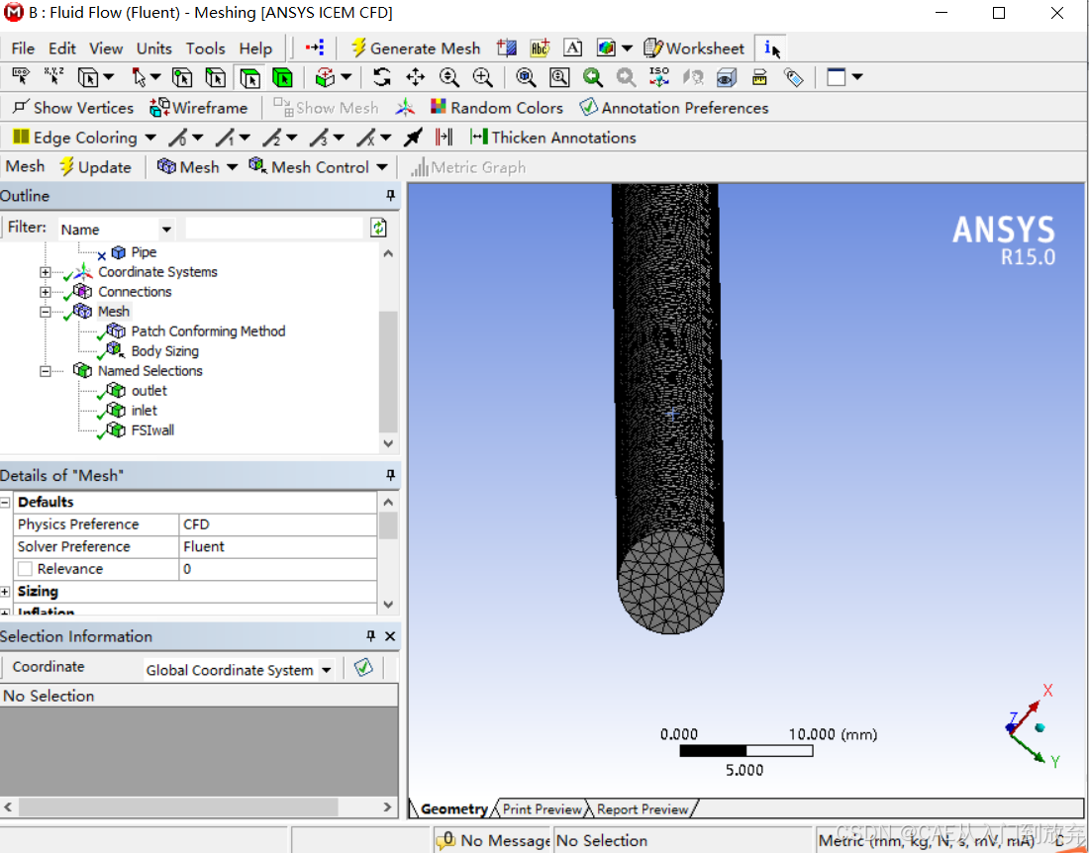1089x853 pixels.
Task: Switch to the Report Preview tab
Action: 643,809
